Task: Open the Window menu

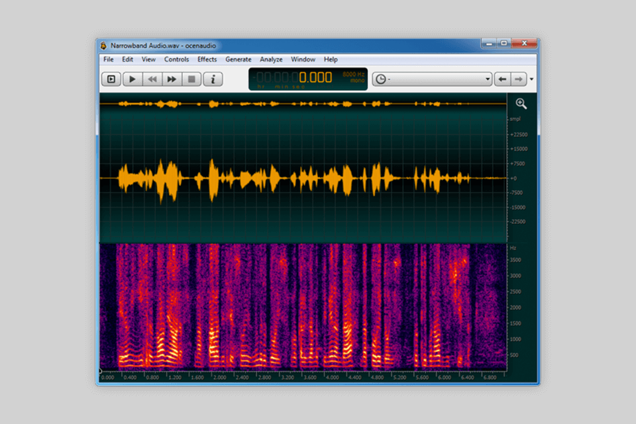Action: pyautogui.click(x=303, y=59)
